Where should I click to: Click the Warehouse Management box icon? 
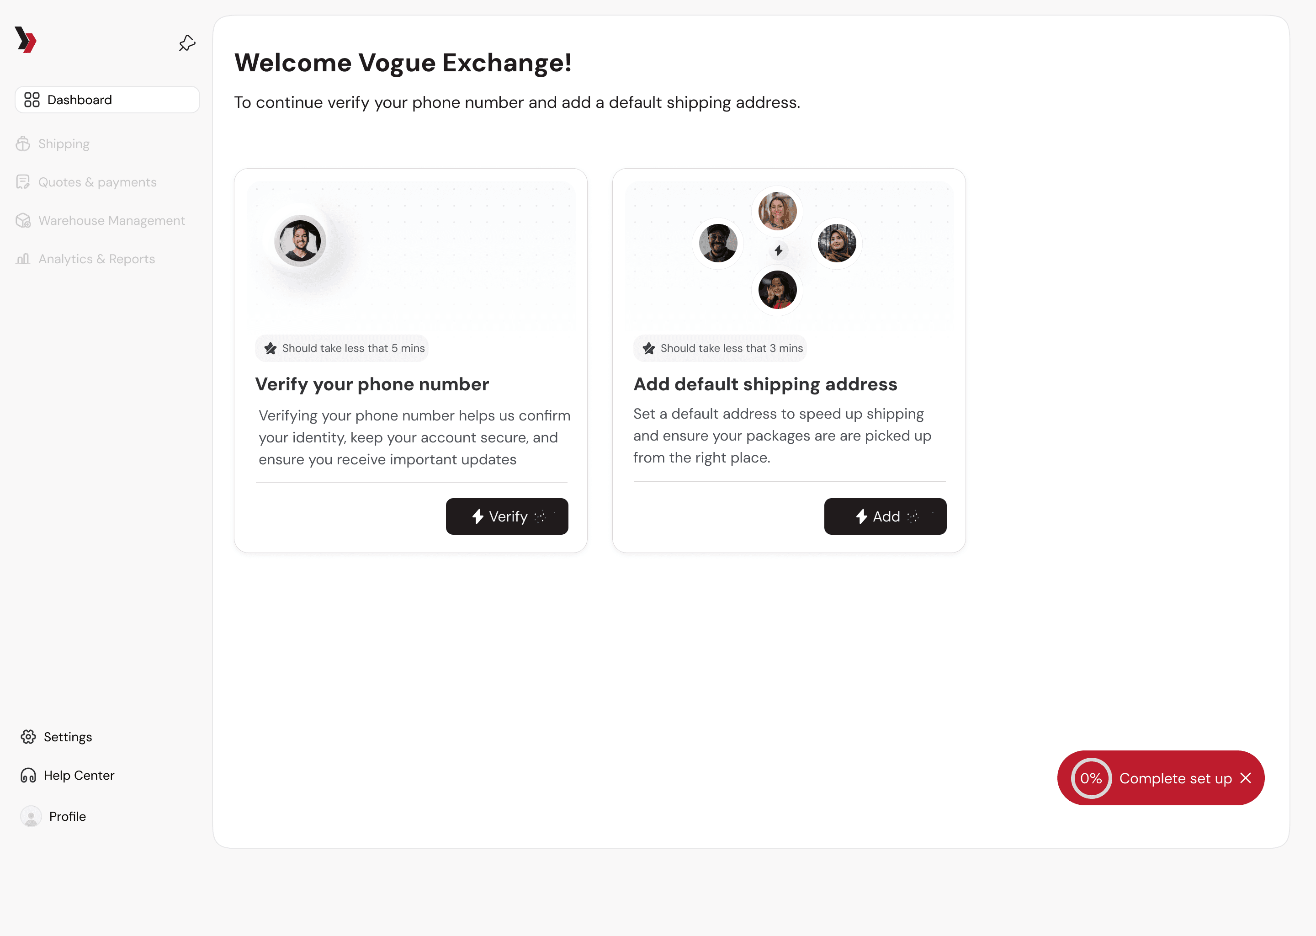(x=23, y=221)
